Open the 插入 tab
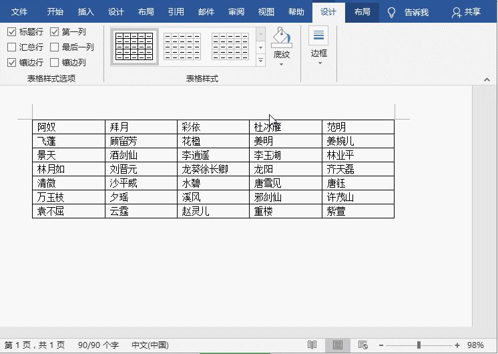This screenshot has height=354, width=498. click(85, 12)
